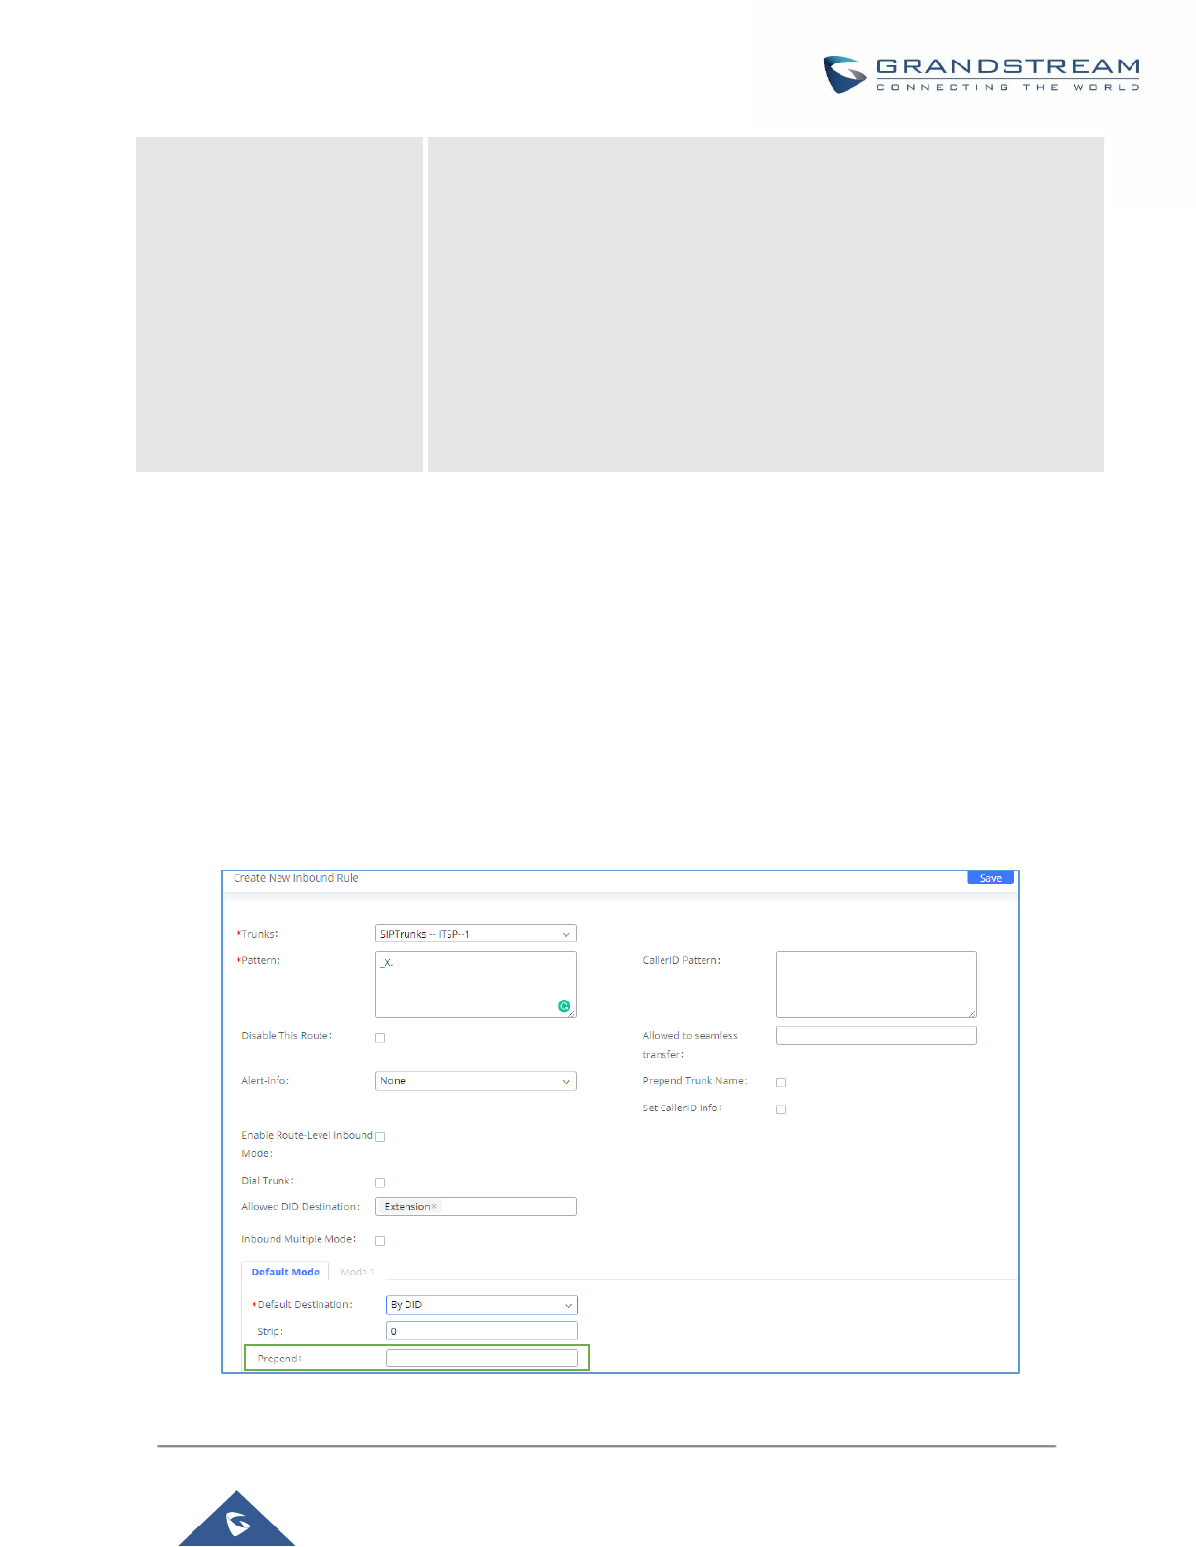Tick the Dial Trunk checkbox
The height and width of the screenshot is (1547, 1196).
(380, 1183)
